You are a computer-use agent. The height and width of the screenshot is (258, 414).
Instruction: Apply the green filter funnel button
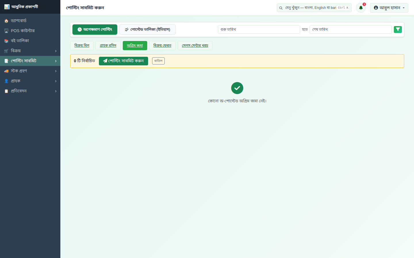pyautogui.click(x=398, y=29)
